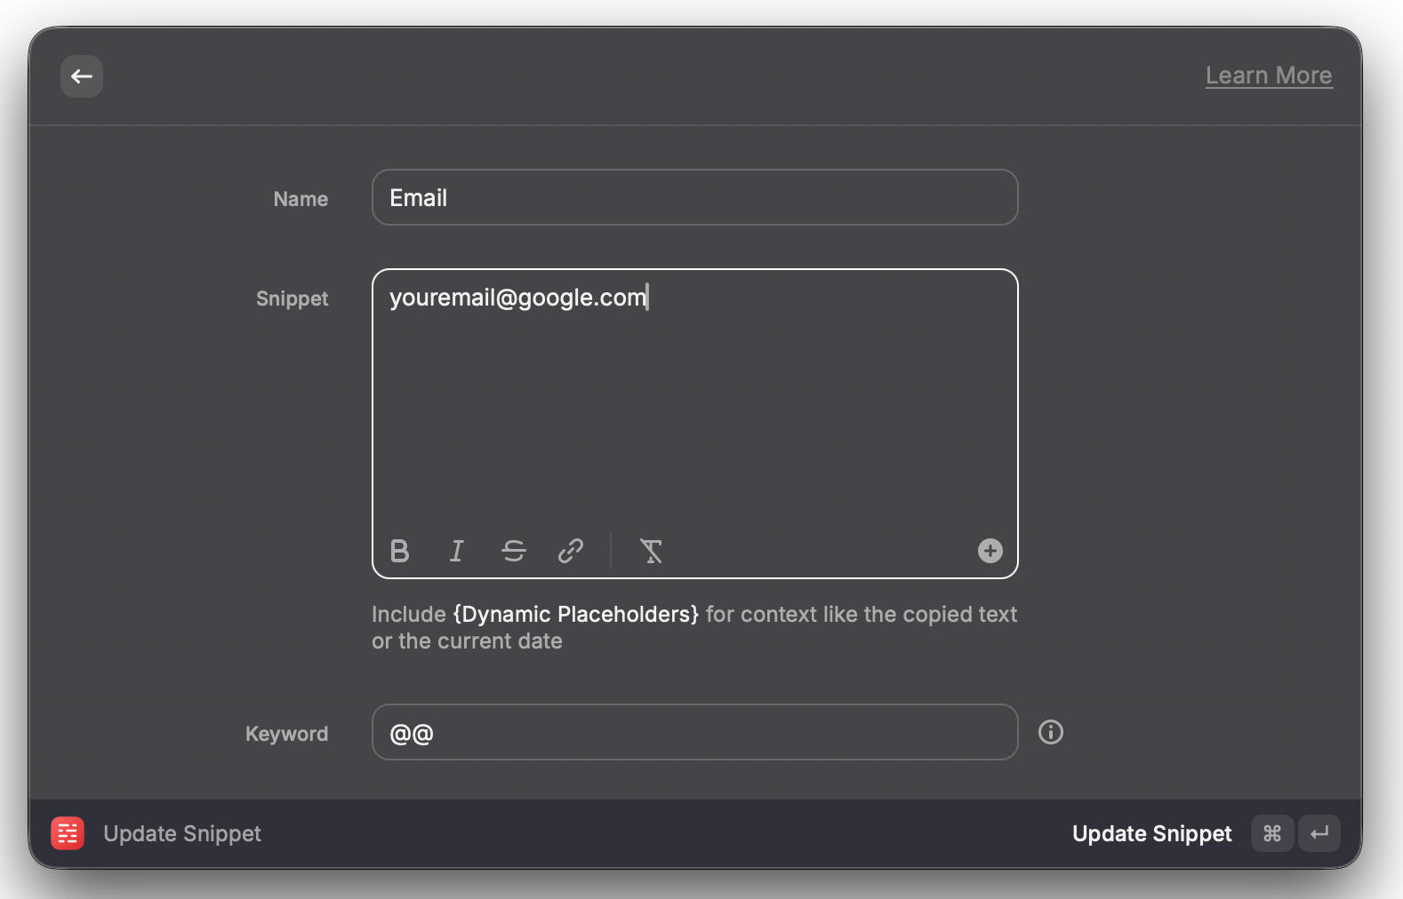Focus the Keyword field containing @@
1403x899 pixels.
point(693,733)
